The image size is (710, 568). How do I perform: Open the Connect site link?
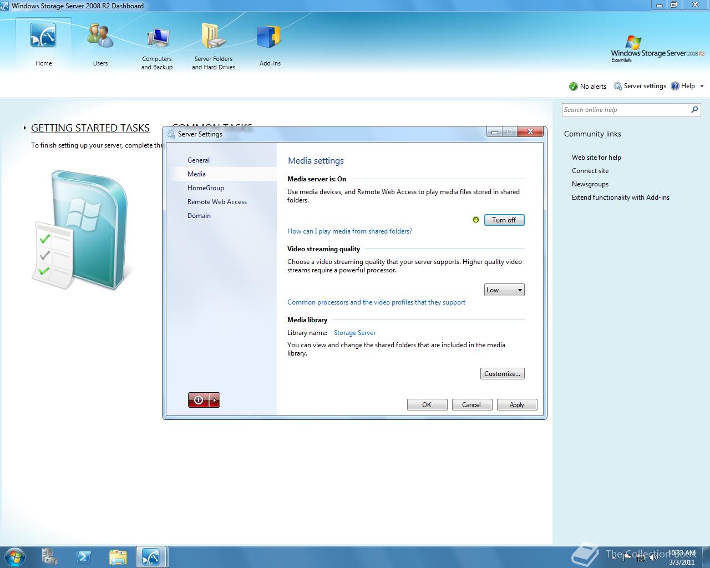[x=590, y=171]
